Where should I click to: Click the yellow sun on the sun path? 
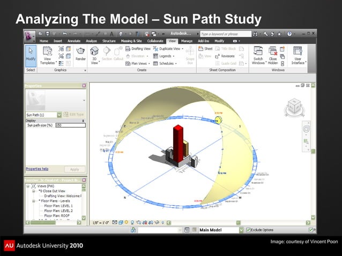pyautogui.click(x=218, y=121)
